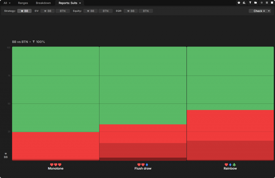The height and width of the screenshot is (178, 275).
Task: Switch to the Ranges tab
Action: [23, 3]
